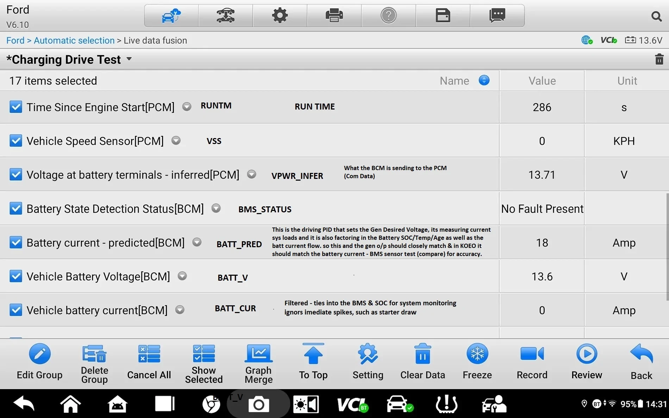Open search magnifier icon
The width and height of the screenshot is (669, 418).
pos(656,16)
